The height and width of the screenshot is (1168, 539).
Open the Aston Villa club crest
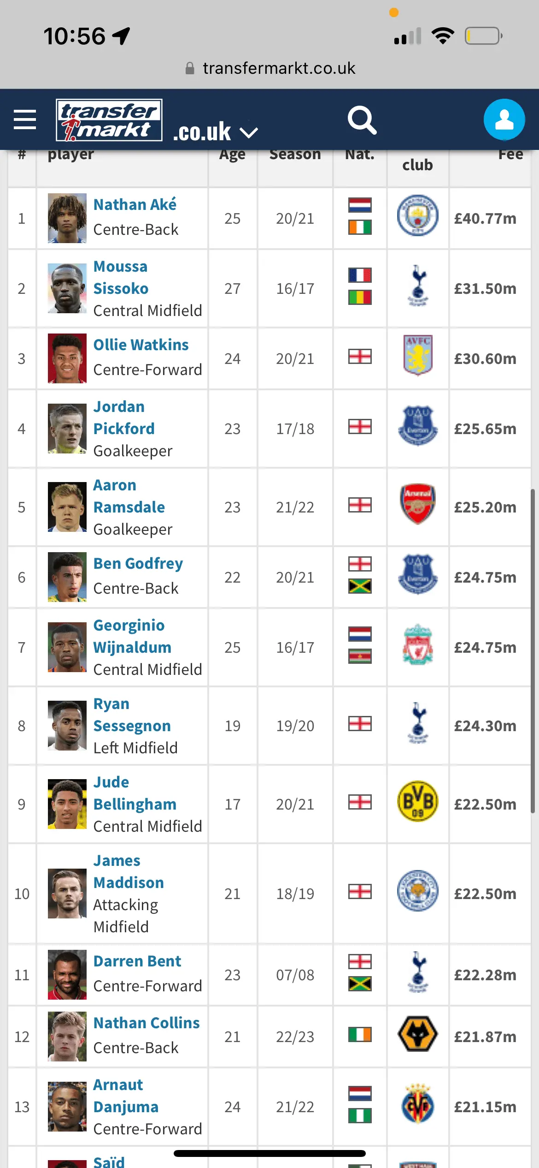click(417, 355)
